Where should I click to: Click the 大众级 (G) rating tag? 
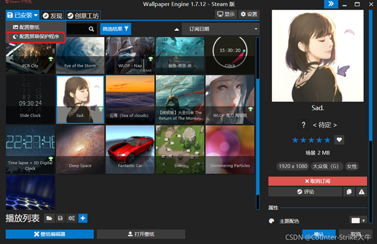click(326, 166)
